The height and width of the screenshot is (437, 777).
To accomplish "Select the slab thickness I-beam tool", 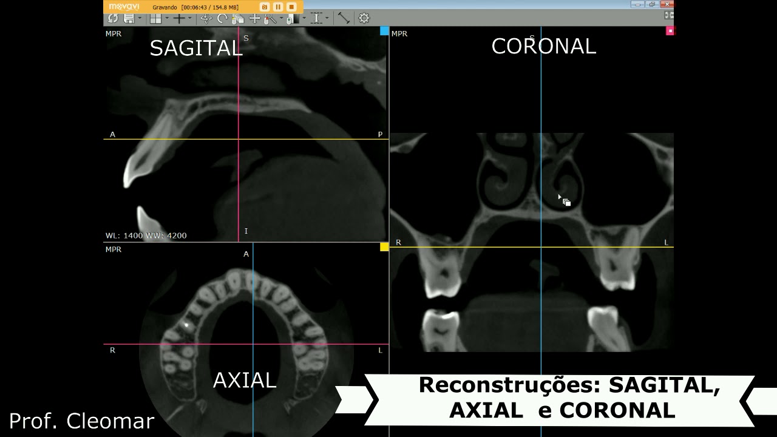I will coord(316,18).
